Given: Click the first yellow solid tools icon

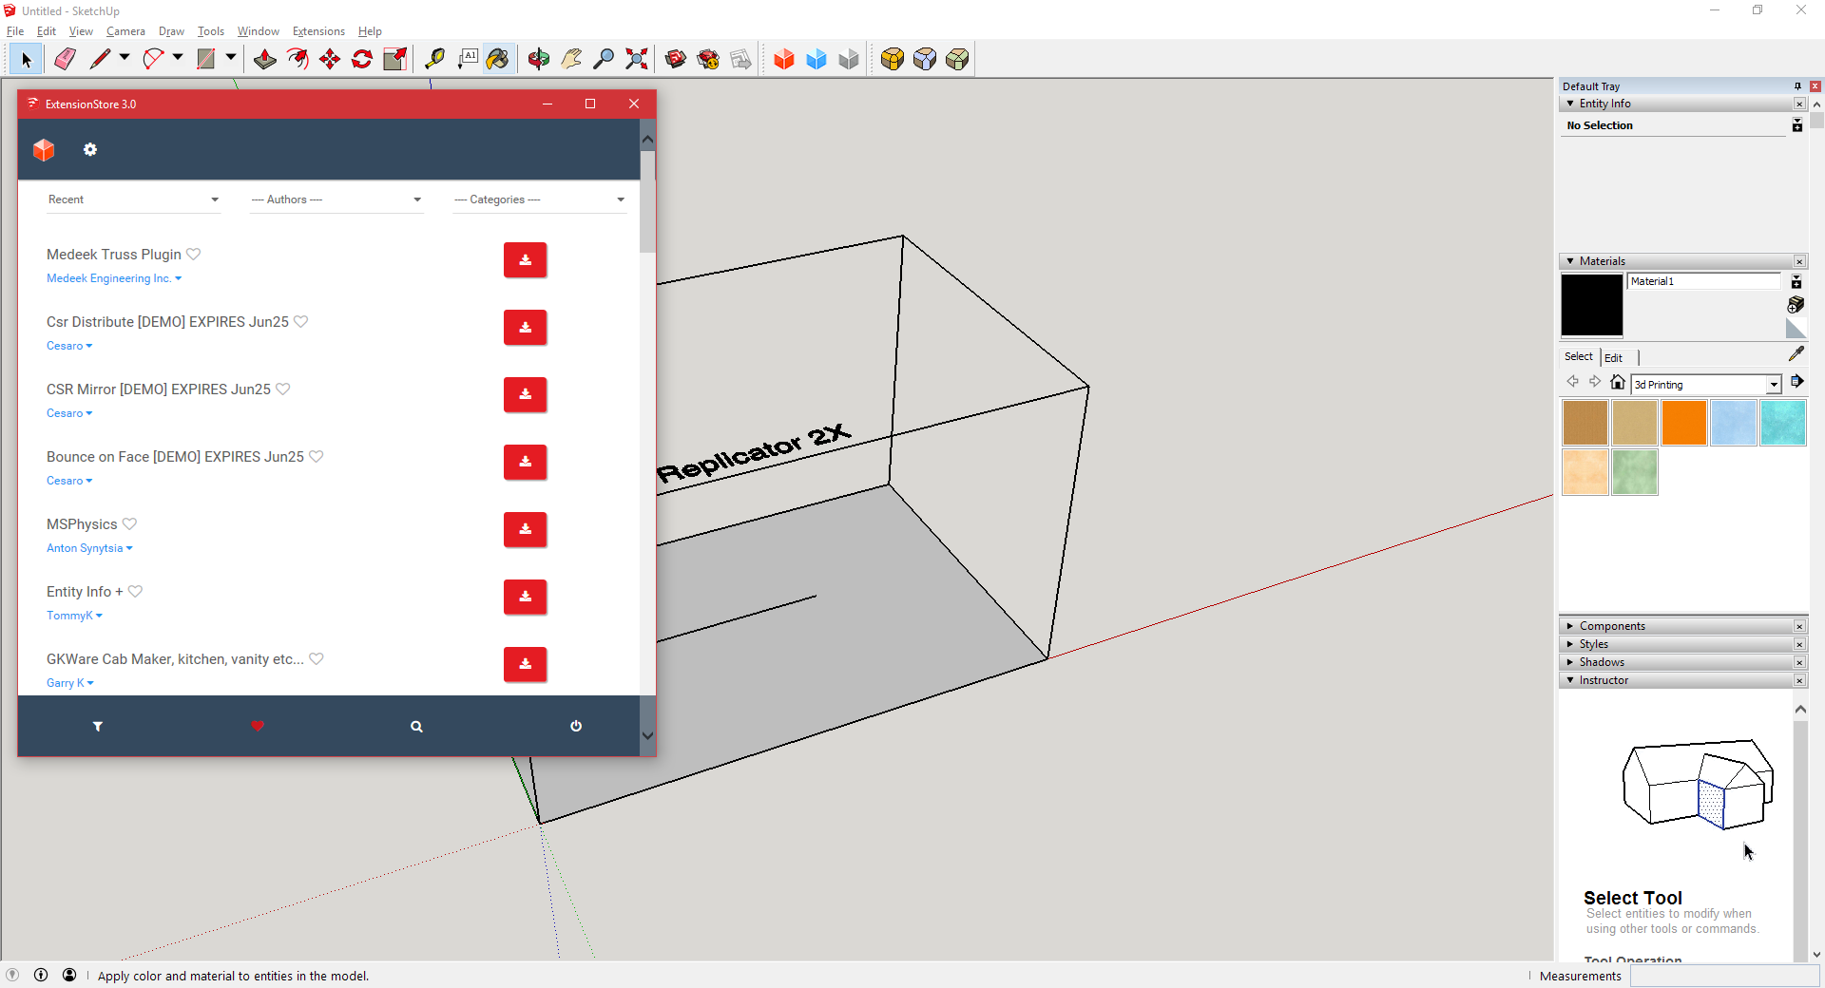Looking at the screenshot, I should point(893,60).
